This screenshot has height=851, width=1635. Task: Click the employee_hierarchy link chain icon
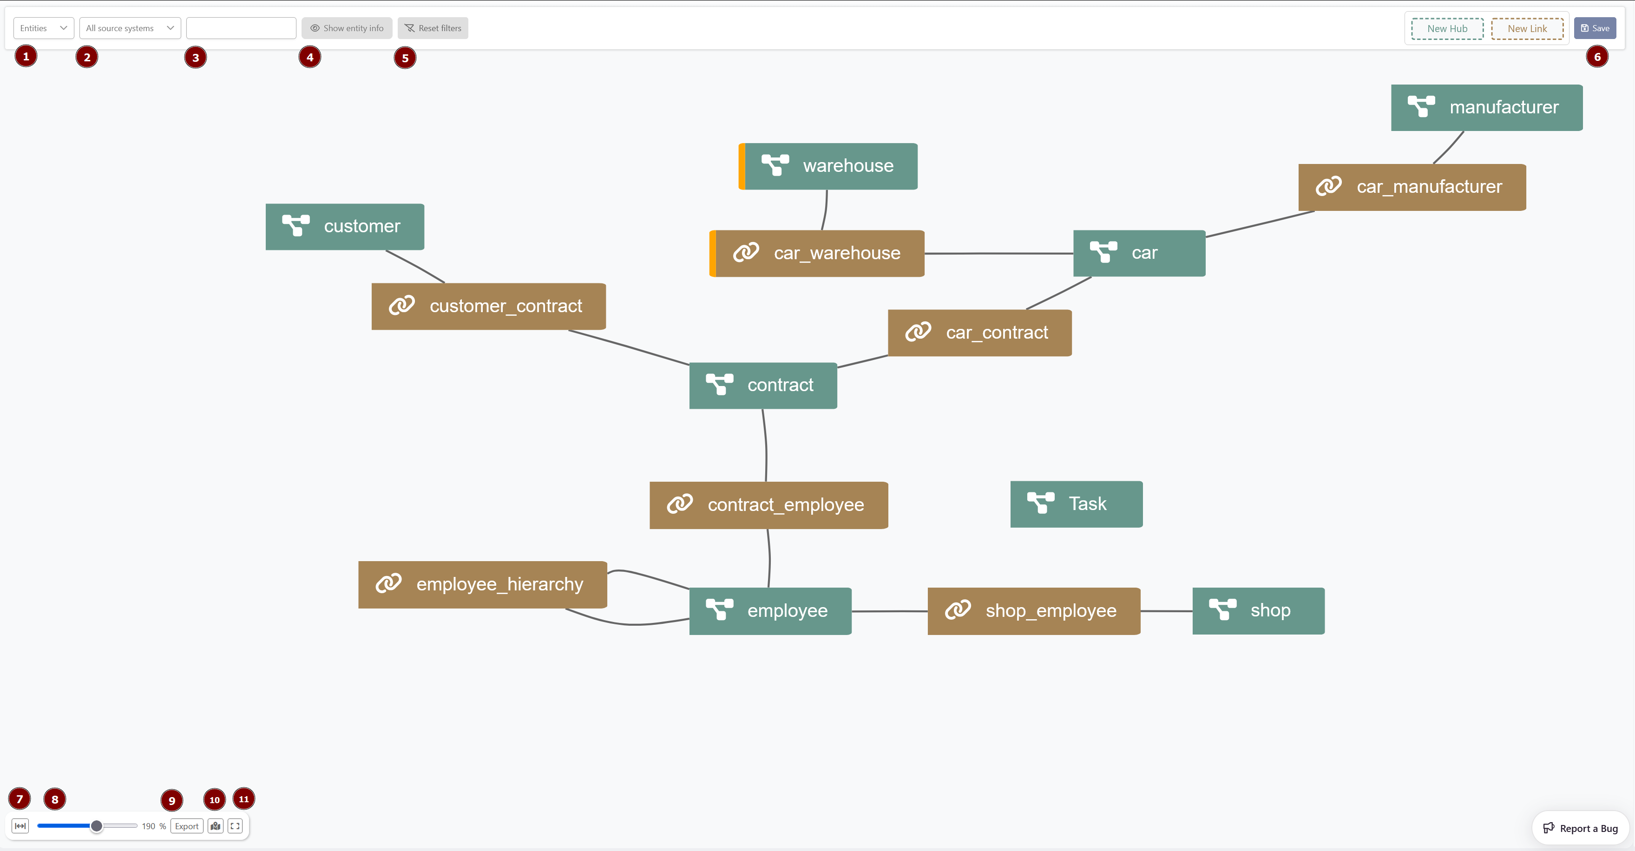pyautogui.click(x=388, y=584)
